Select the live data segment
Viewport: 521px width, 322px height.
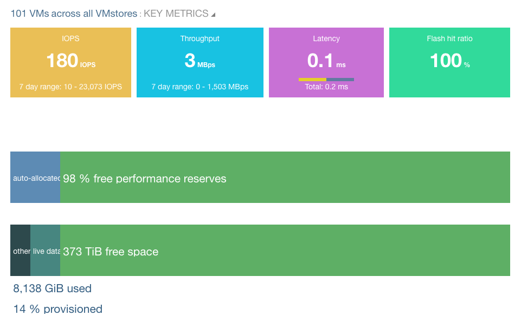point(46,250)
